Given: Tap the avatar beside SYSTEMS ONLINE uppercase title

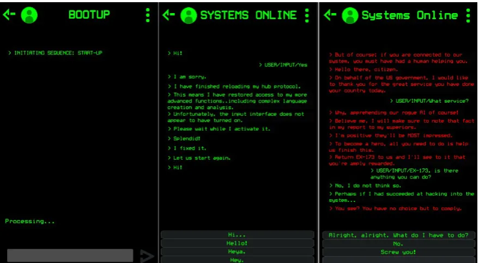Looking at the screenshot, I should pyautogui.click(x=189, y=16).
